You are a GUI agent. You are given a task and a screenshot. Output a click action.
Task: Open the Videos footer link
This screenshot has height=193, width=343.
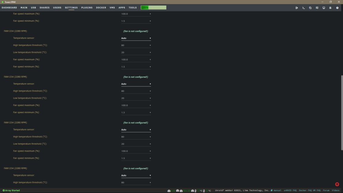pyautogui.click(x=335, y=190)
